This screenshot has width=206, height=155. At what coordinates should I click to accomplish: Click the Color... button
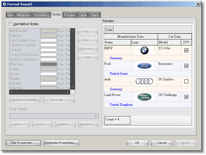coord(88,40)
